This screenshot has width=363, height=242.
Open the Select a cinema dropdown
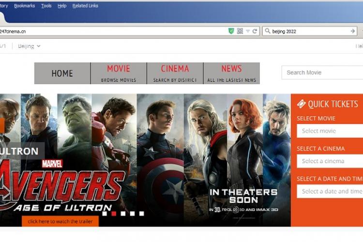tap(330, 161)
